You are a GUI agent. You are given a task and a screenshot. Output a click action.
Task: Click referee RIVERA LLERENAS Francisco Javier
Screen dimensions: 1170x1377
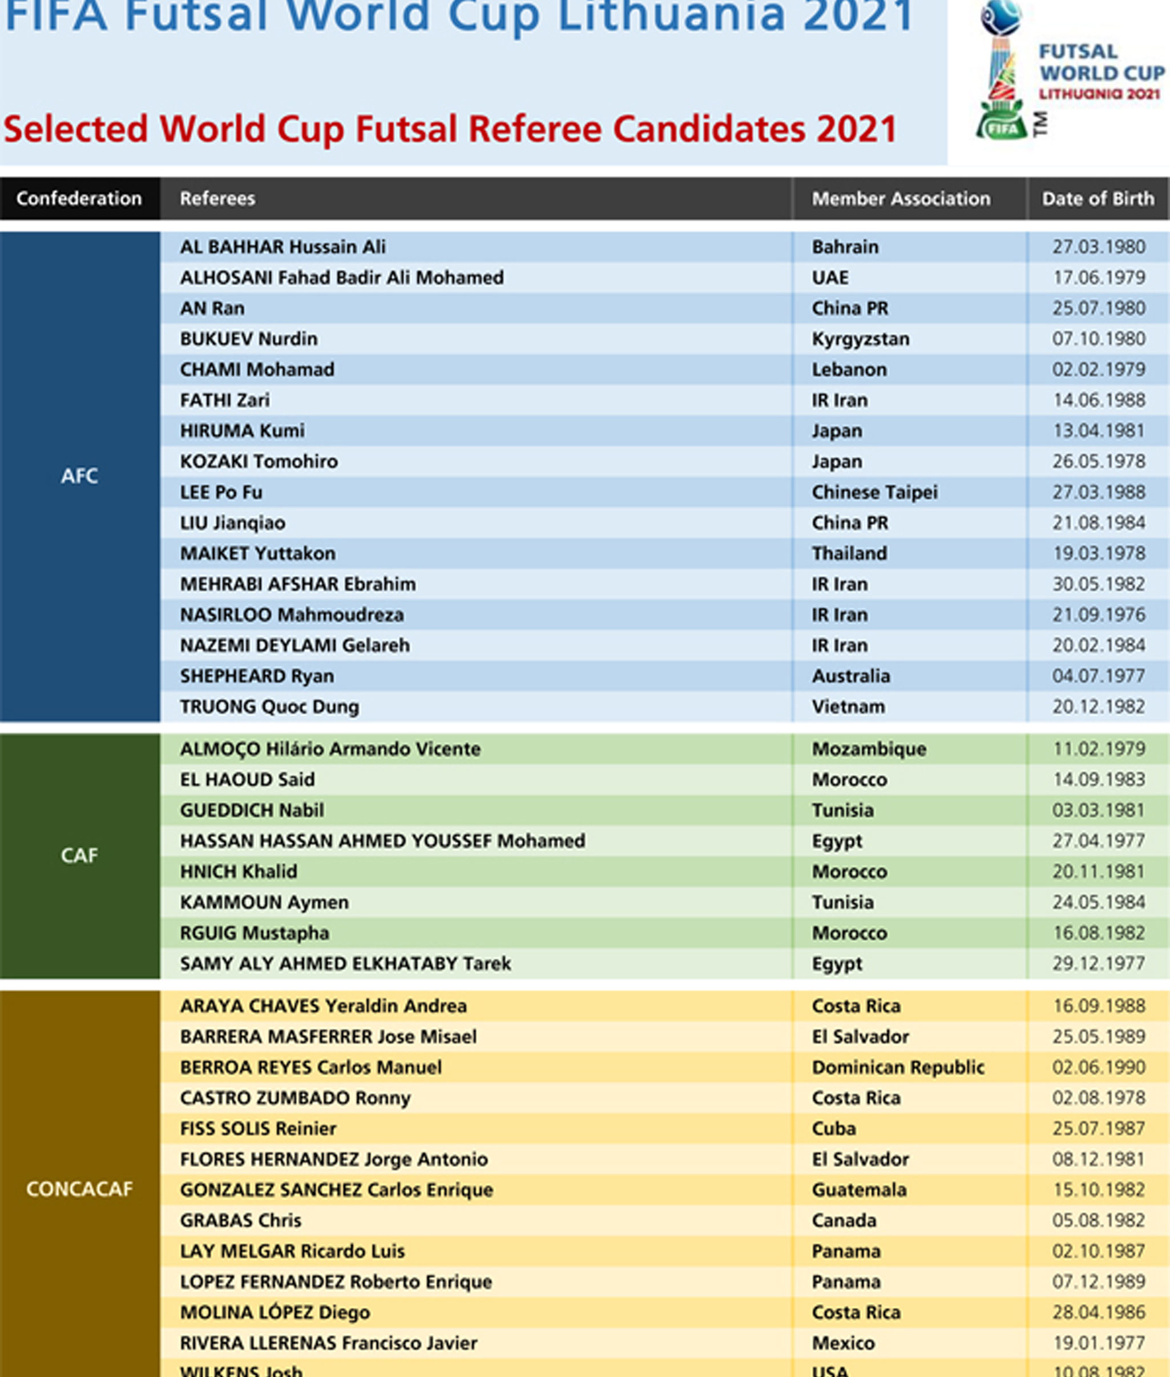pos(328,1343)
